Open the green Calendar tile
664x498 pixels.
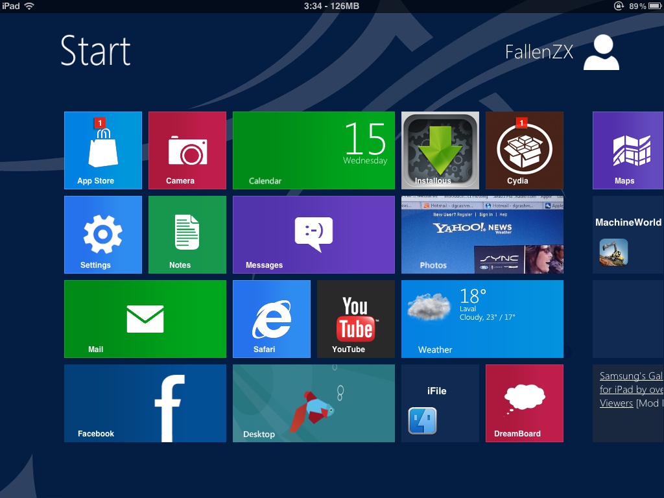(314, 150)
